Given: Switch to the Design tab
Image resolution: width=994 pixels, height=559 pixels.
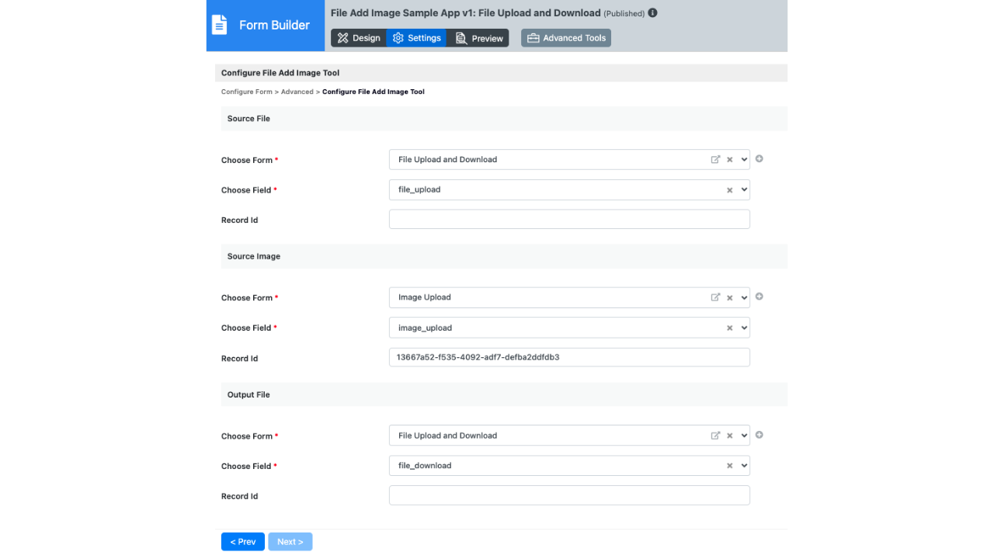Looking at the screenshot, I should click(x=359, y=38).
